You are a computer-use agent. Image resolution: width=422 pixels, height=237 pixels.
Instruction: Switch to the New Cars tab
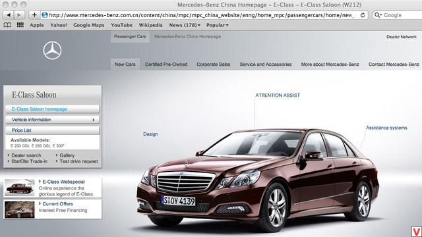(x=125, y=65)
